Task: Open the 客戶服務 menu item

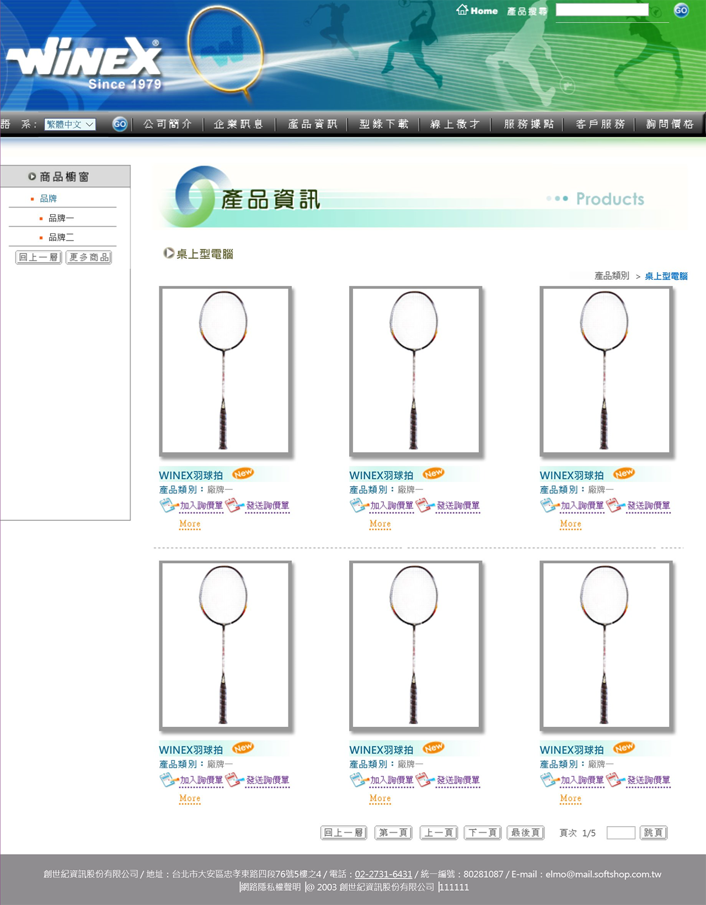Action: (601, 124)
